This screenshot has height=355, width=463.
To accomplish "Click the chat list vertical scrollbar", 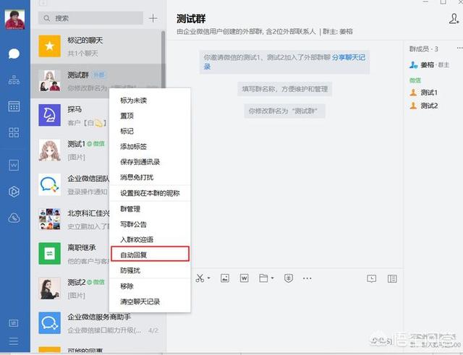I will 163,59.
